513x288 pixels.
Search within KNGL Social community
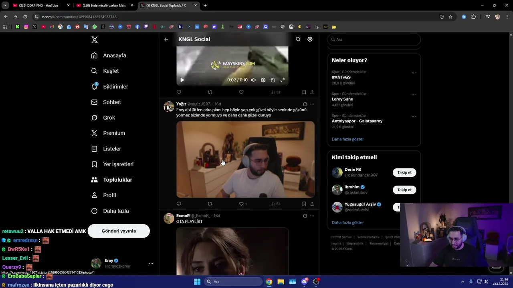pyautogui.click(x=298, y=39)
